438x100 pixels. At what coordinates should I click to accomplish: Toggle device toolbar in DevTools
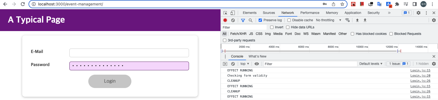pos(233,13)
